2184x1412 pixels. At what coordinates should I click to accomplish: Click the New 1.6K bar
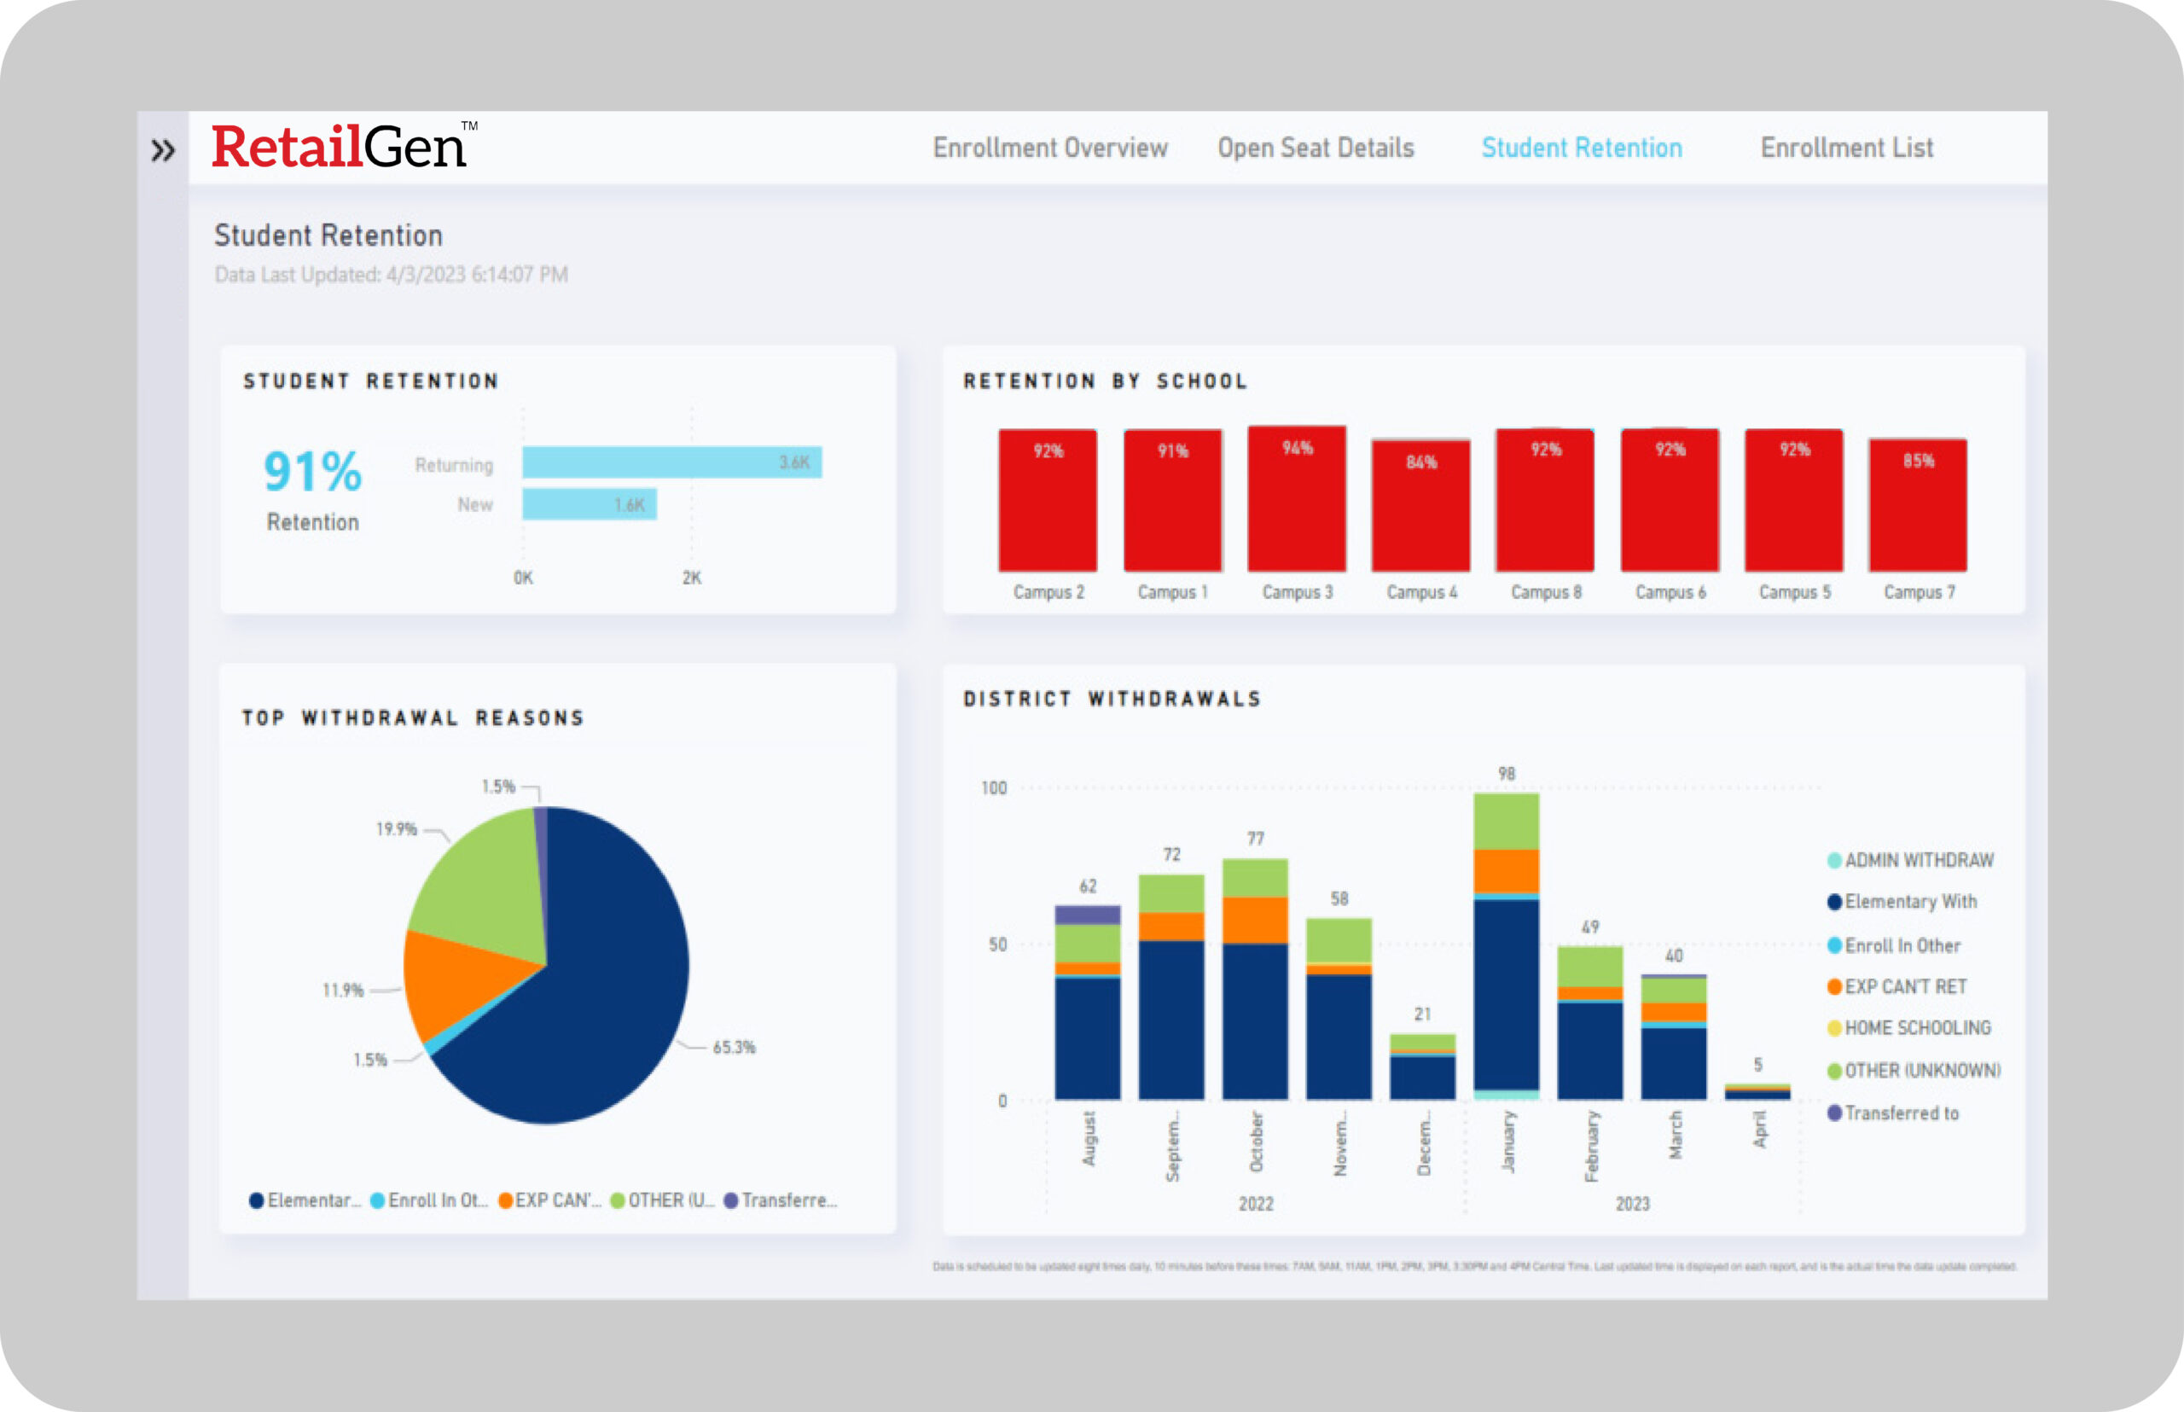pos(589,504)
